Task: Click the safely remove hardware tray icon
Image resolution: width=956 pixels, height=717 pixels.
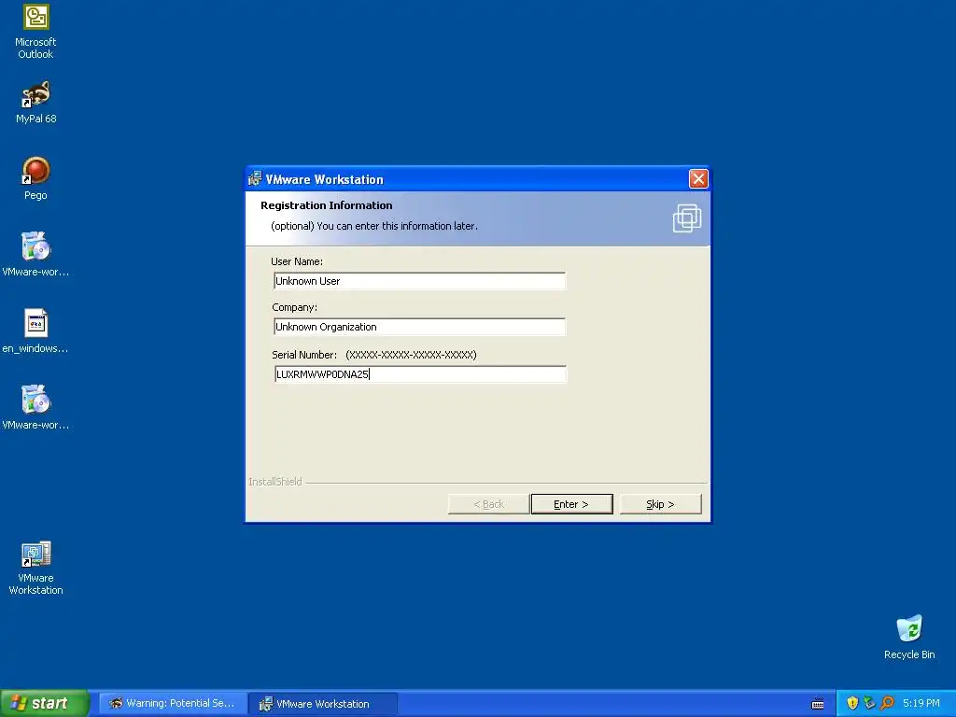Action: click(x=869, y=703)
